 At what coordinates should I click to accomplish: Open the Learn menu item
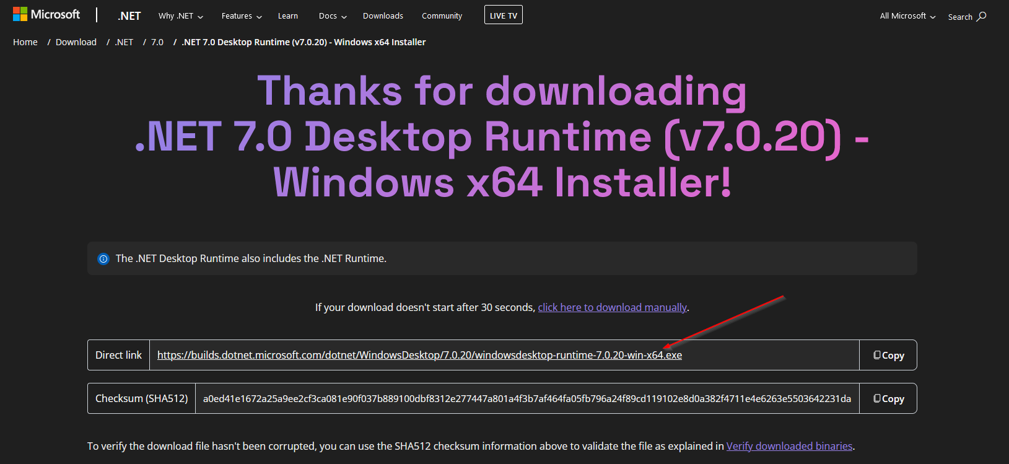[287, 16]
